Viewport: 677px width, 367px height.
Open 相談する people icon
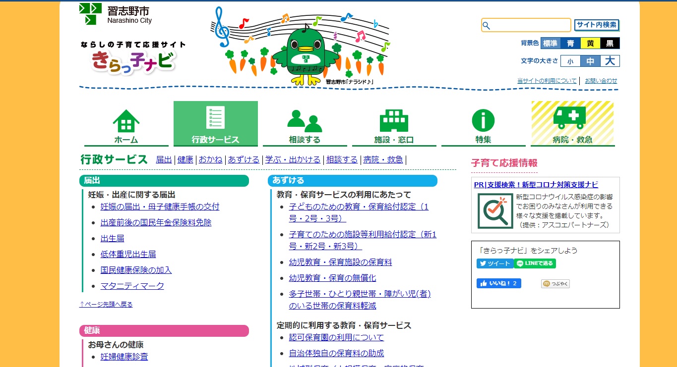(x=305, y=121)
